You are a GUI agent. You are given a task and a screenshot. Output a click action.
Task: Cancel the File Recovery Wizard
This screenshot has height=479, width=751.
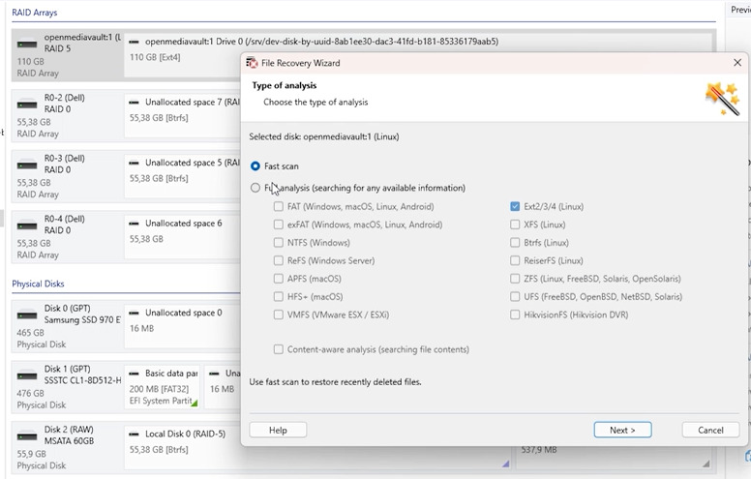[710, 431]
